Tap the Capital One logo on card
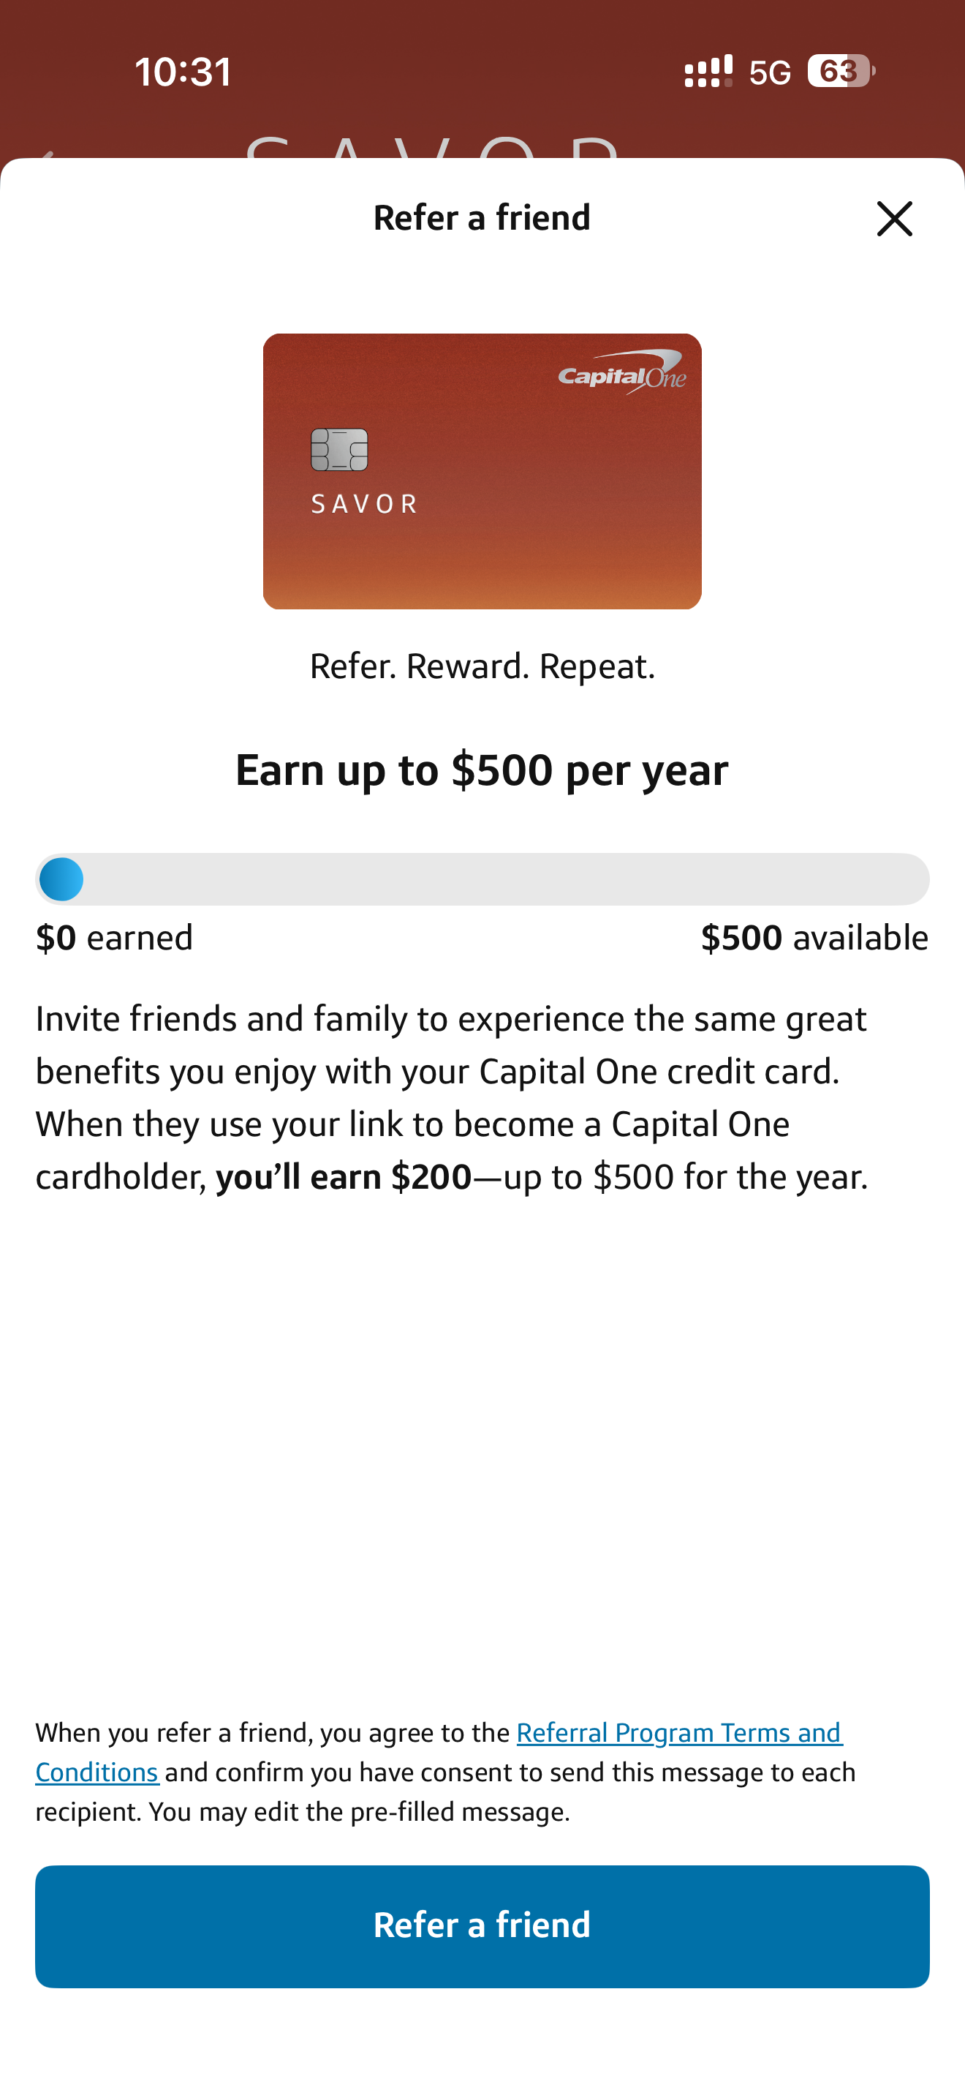The height and width of the screenshot is (2098, 965). pos(621,373)
